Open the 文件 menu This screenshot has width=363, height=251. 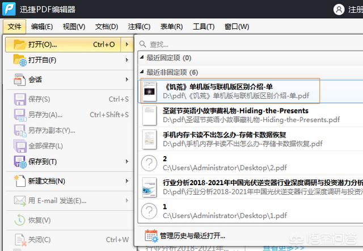15,27
